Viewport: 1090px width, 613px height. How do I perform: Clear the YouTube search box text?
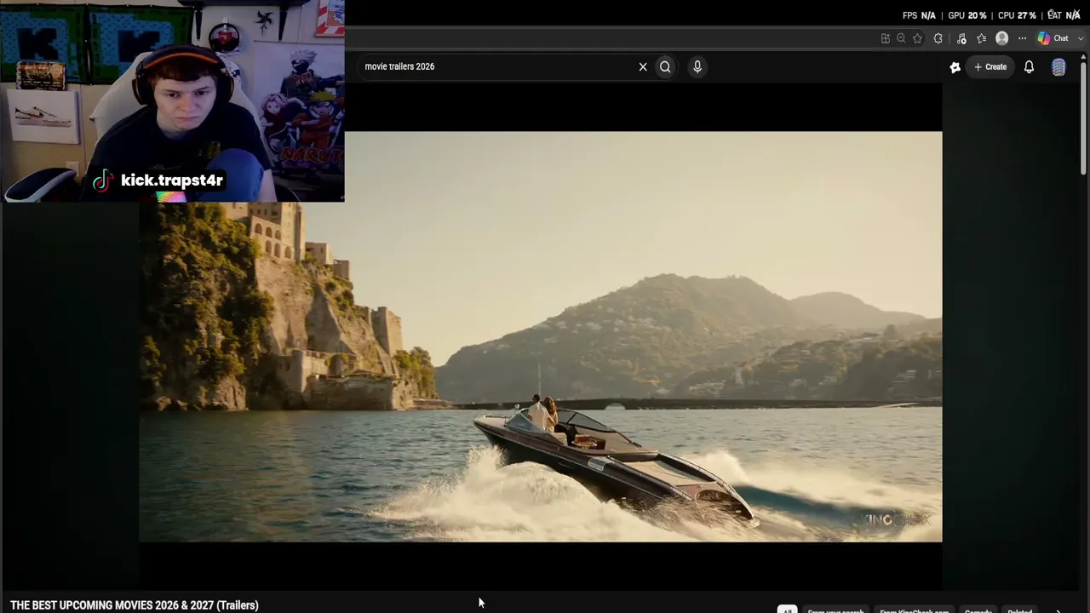tap(643, 66)
